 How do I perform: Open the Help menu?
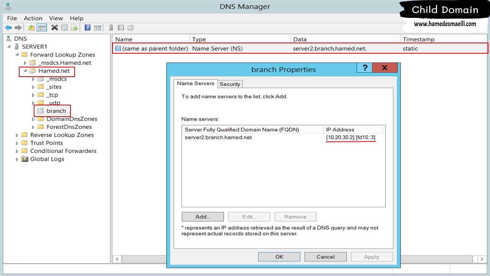pyautogui.click(x=77, y=18)
